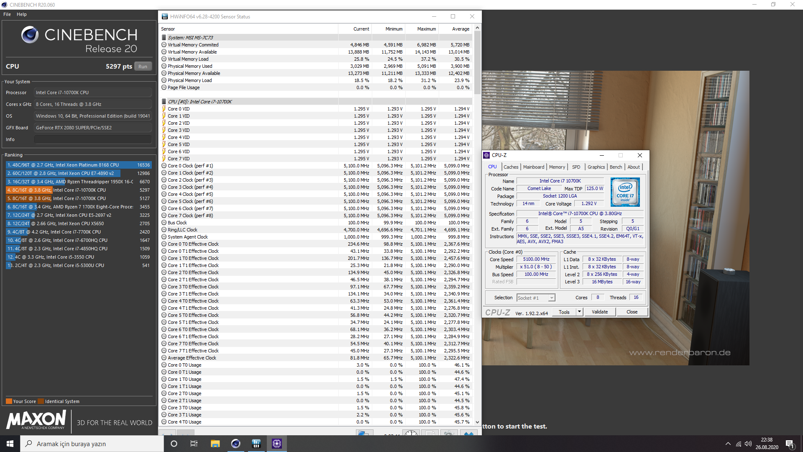Viewport: 803px width, 452px height.
Task: Open the Wi-Fi network tray icon
Action: pos(738,444)
